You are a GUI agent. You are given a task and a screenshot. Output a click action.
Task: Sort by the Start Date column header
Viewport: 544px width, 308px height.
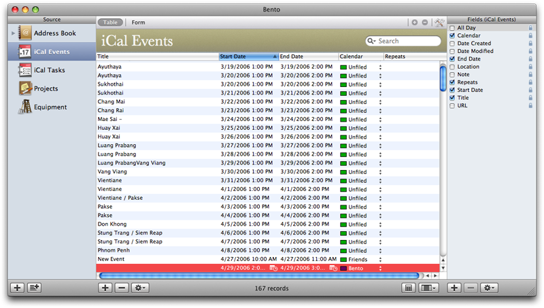(x=248, y=56)
